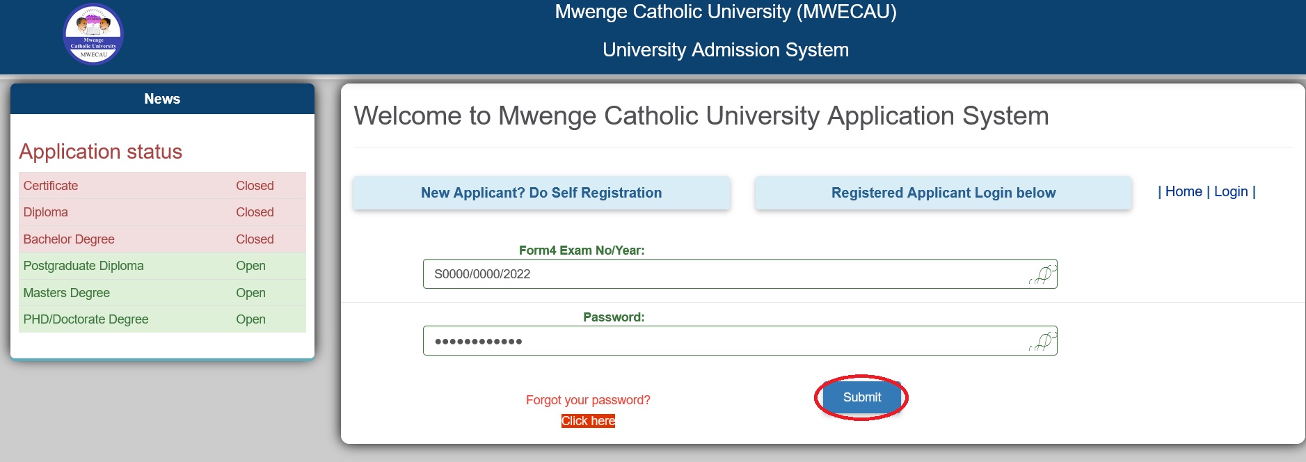
Task: Click the 'Forgot your password?' text
Action: click(x=588, y=400)
